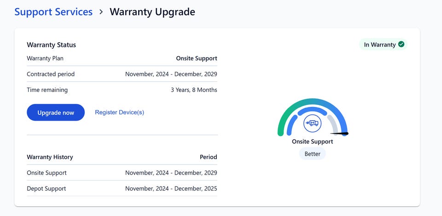The height and width of the screenshot is (216, 442).
Task: Click the Onsite Support label under the gauge
Action: [x=312, y=142]
